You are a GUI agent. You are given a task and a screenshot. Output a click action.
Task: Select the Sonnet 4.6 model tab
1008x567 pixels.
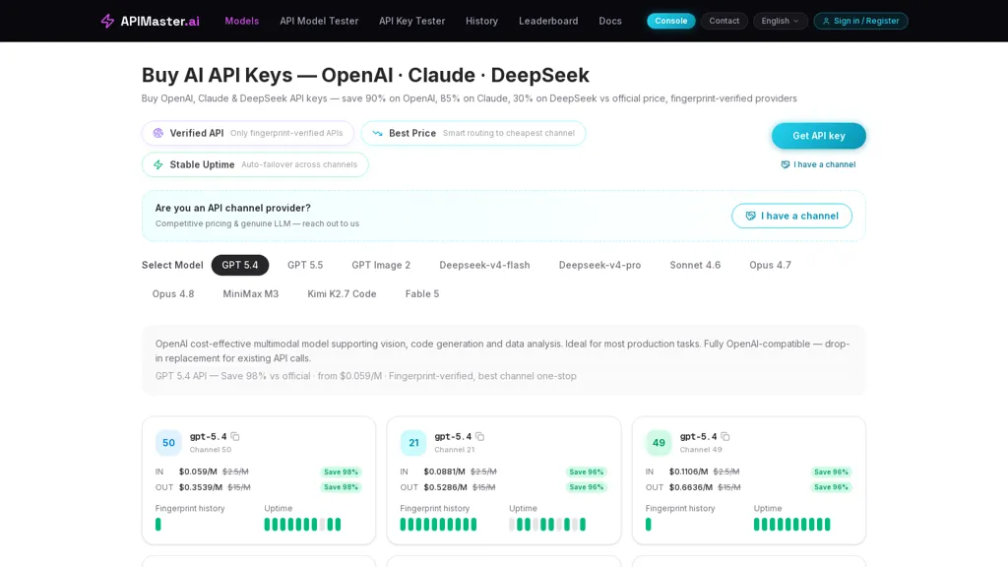point(695,265)
